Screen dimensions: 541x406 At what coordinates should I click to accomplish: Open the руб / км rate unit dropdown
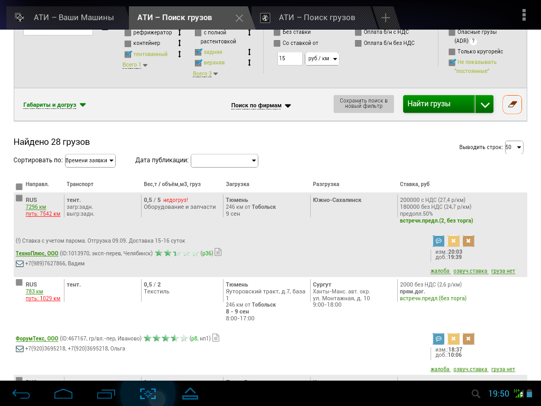point(322,59)
